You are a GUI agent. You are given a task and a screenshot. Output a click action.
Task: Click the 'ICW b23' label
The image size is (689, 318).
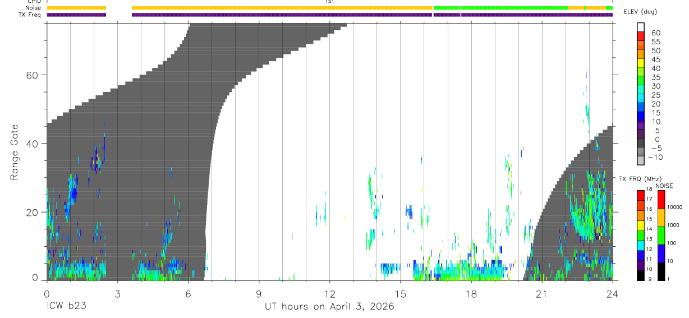coord(66,307)
